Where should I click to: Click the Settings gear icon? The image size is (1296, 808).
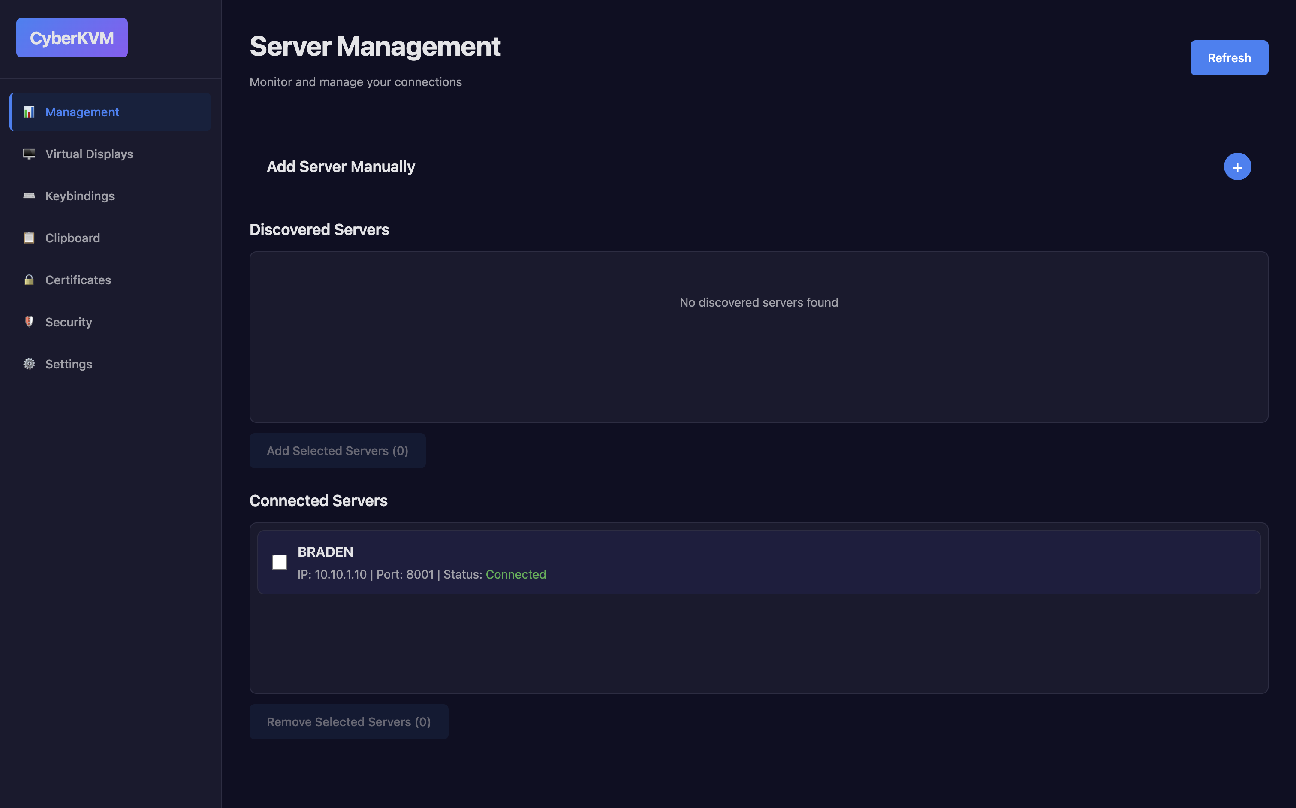tap(30, 364)
